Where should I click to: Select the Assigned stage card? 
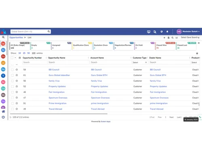pos(61,46)
